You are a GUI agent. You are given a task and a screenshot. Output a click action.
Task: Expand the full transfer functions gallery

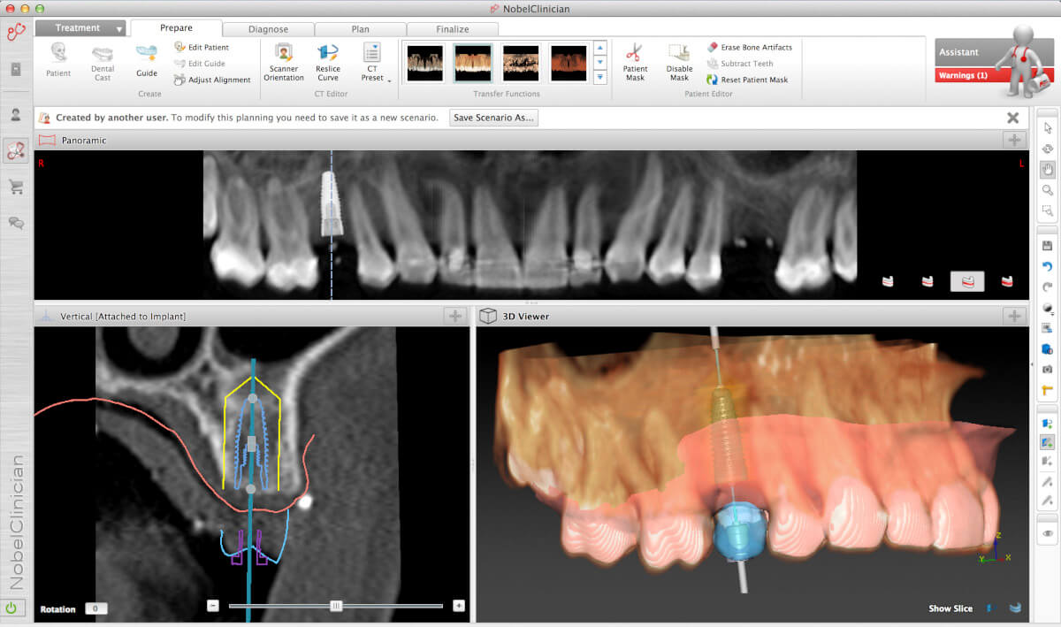pos(600,77)
